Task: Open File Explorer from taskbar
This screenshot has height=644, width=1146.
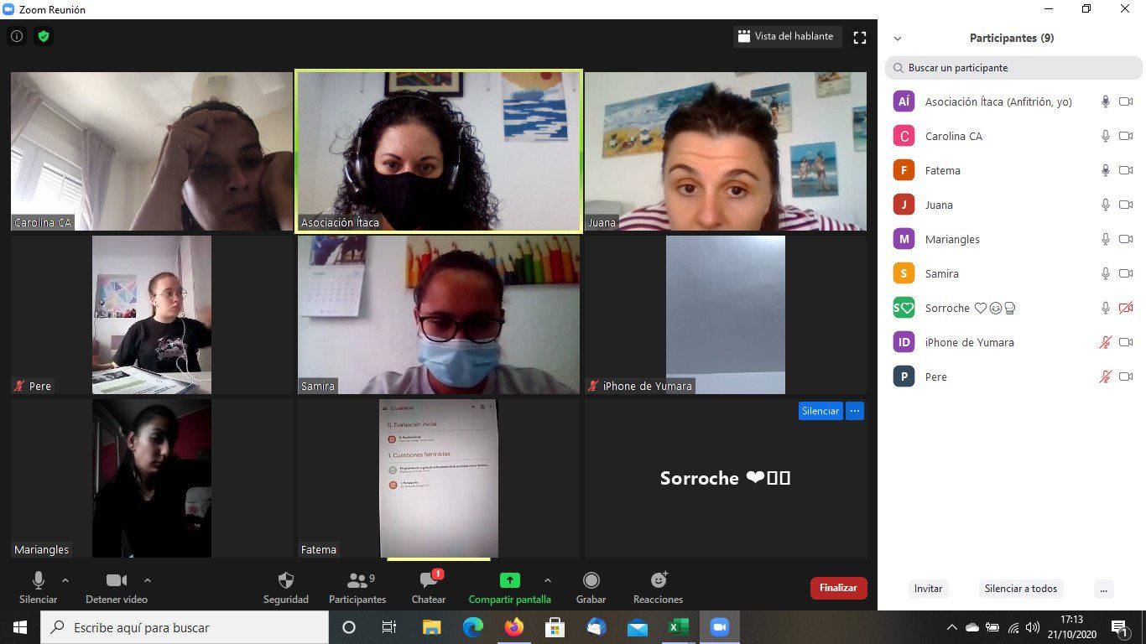Action: pyautogui.click(x=431, y=627)
